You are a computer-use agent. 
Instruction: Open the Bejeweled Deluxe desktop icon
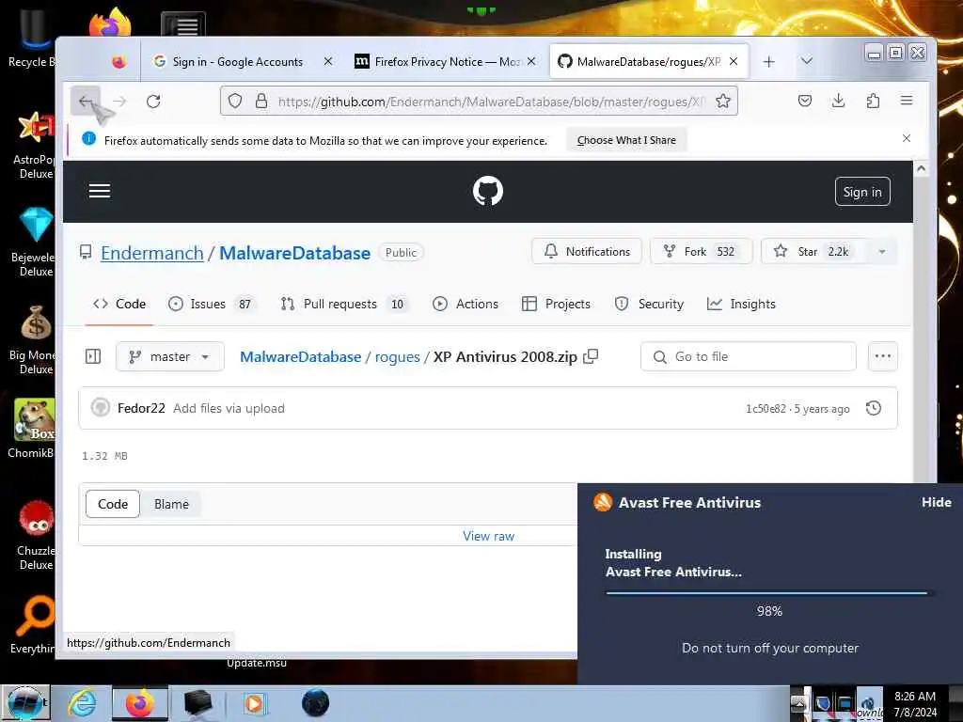[x=34, y=242]
